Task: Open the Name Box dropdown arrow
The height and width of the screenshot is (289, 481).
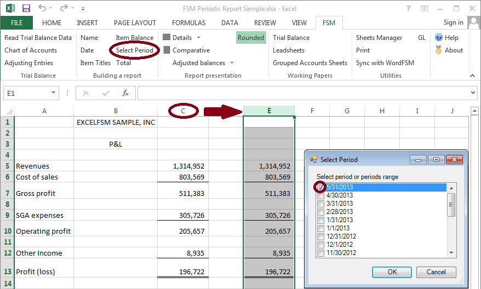Action: point(53,93)
